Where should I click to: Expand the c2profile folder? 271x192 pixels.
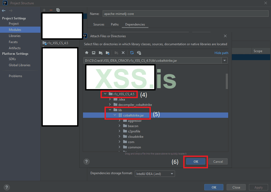click(x=119, y=131)
